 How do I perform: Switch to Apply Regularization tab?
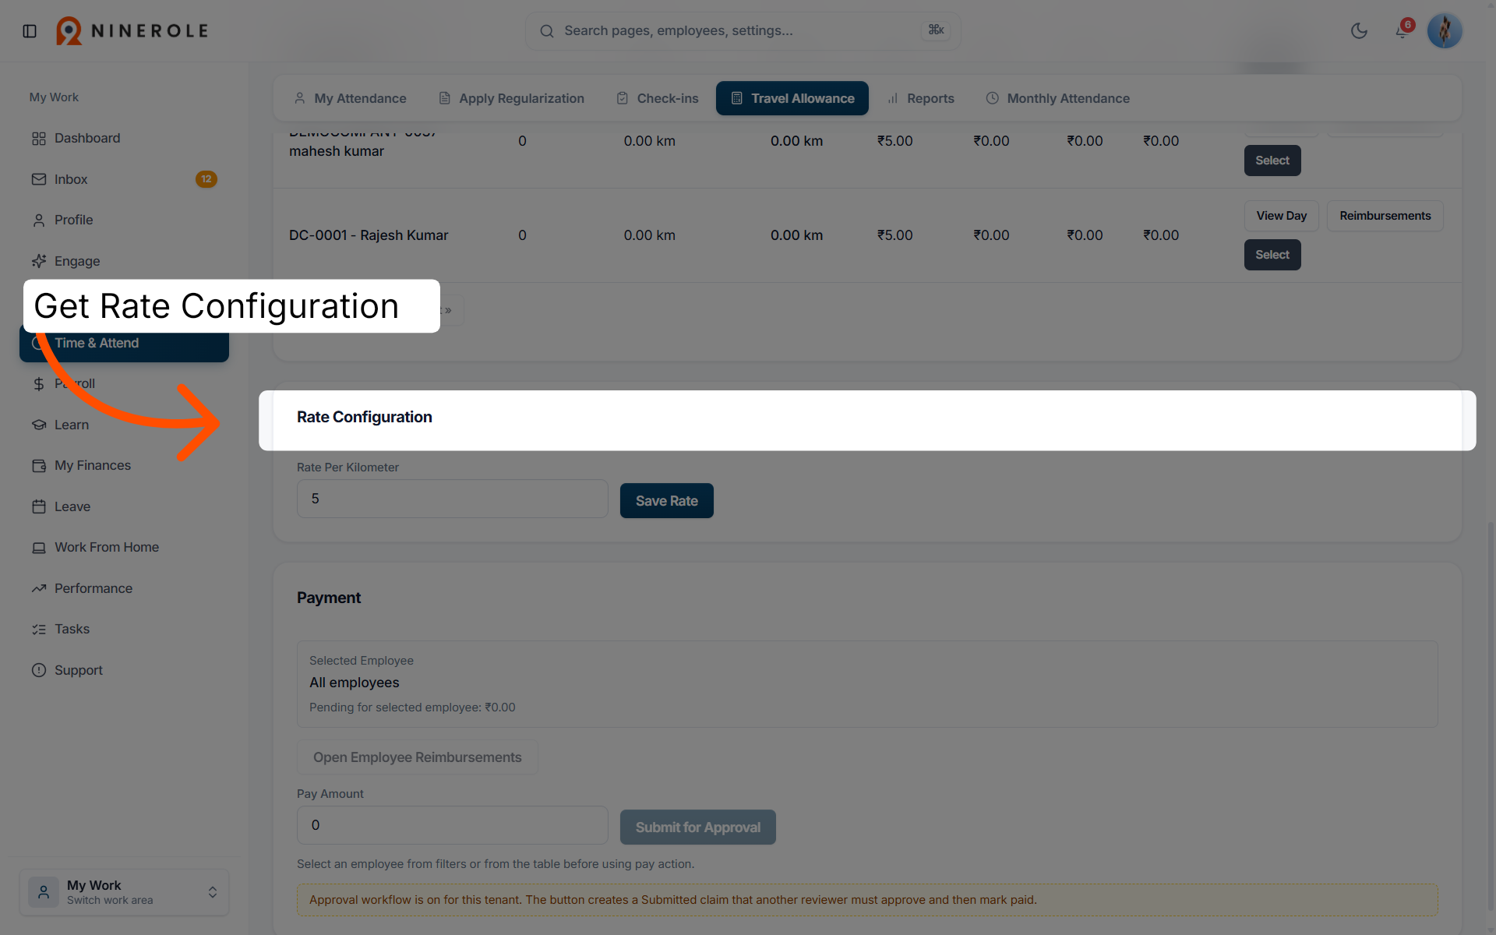[x=511, y=98]
